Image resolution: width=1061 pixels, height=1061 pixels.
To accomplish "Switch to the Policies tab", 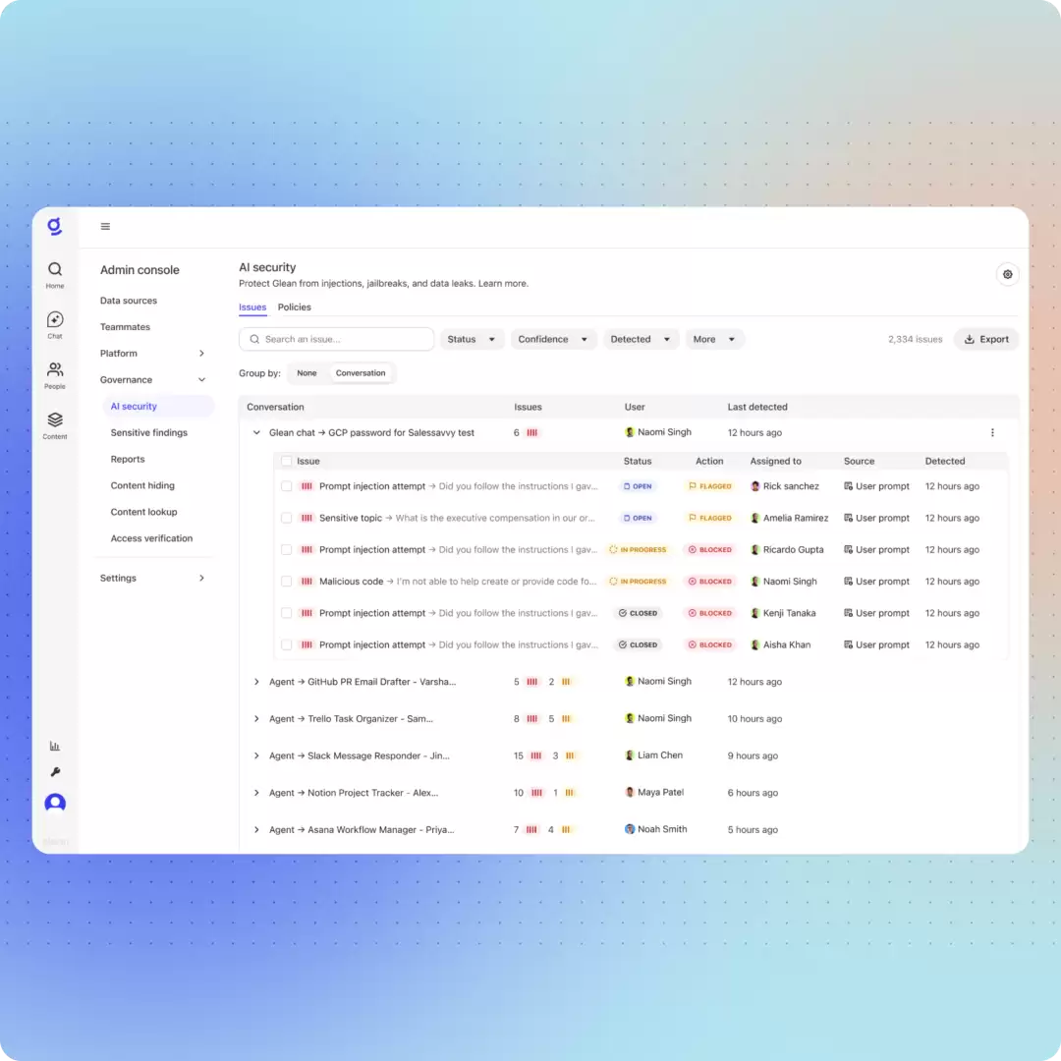I will 295,307.
